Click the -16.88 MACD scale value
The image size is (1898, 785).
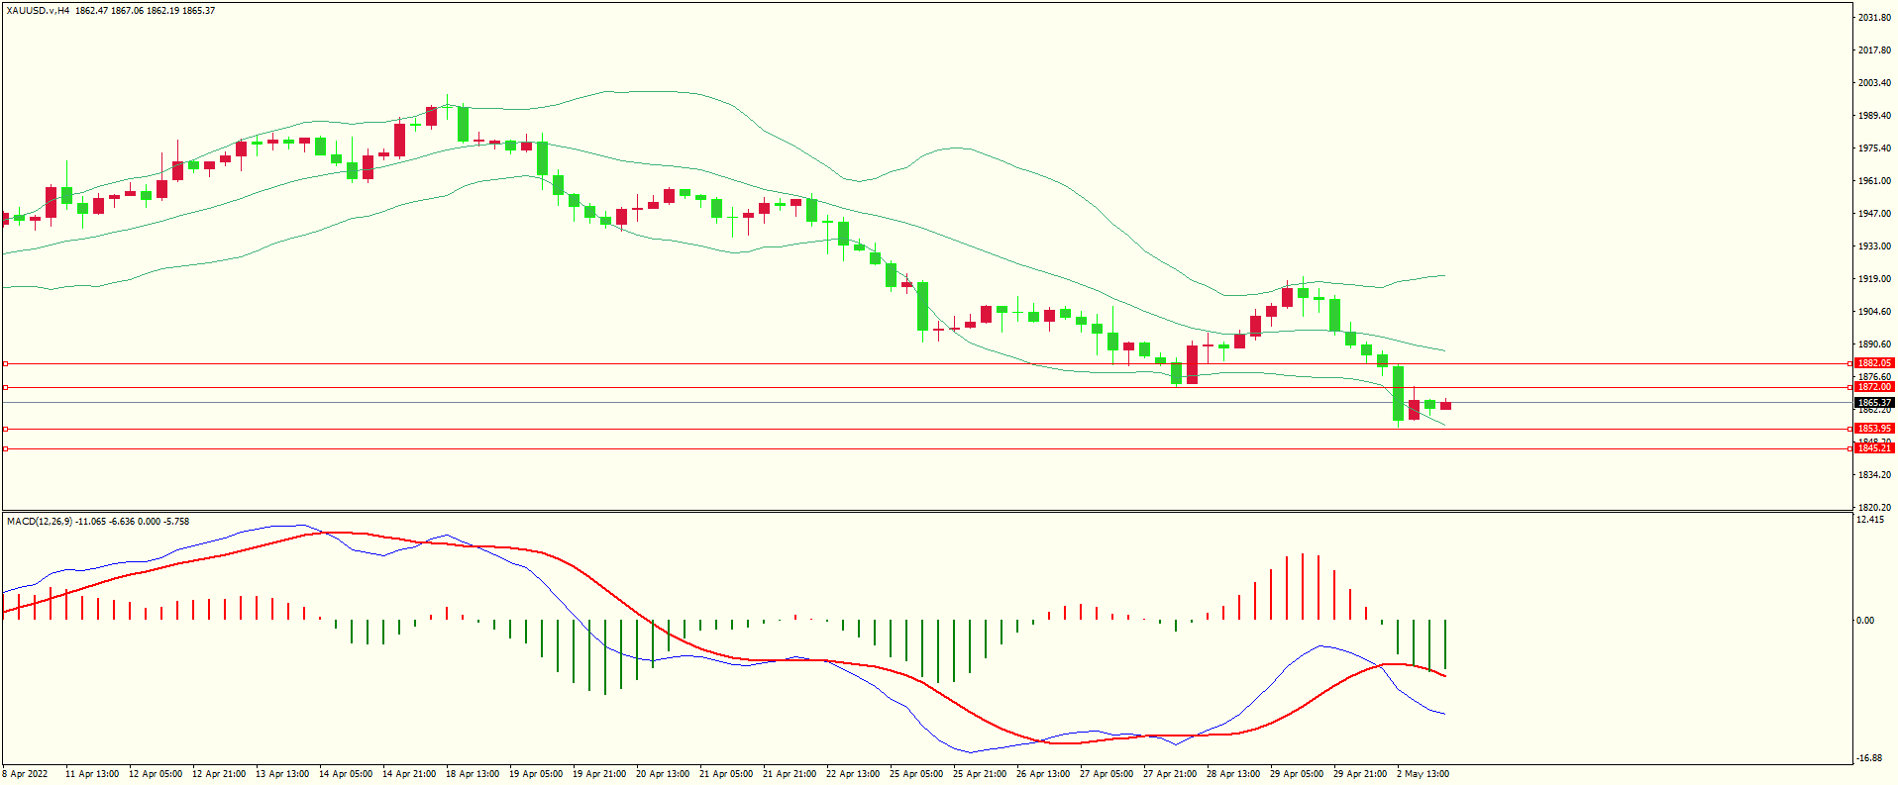point(1870,758)
